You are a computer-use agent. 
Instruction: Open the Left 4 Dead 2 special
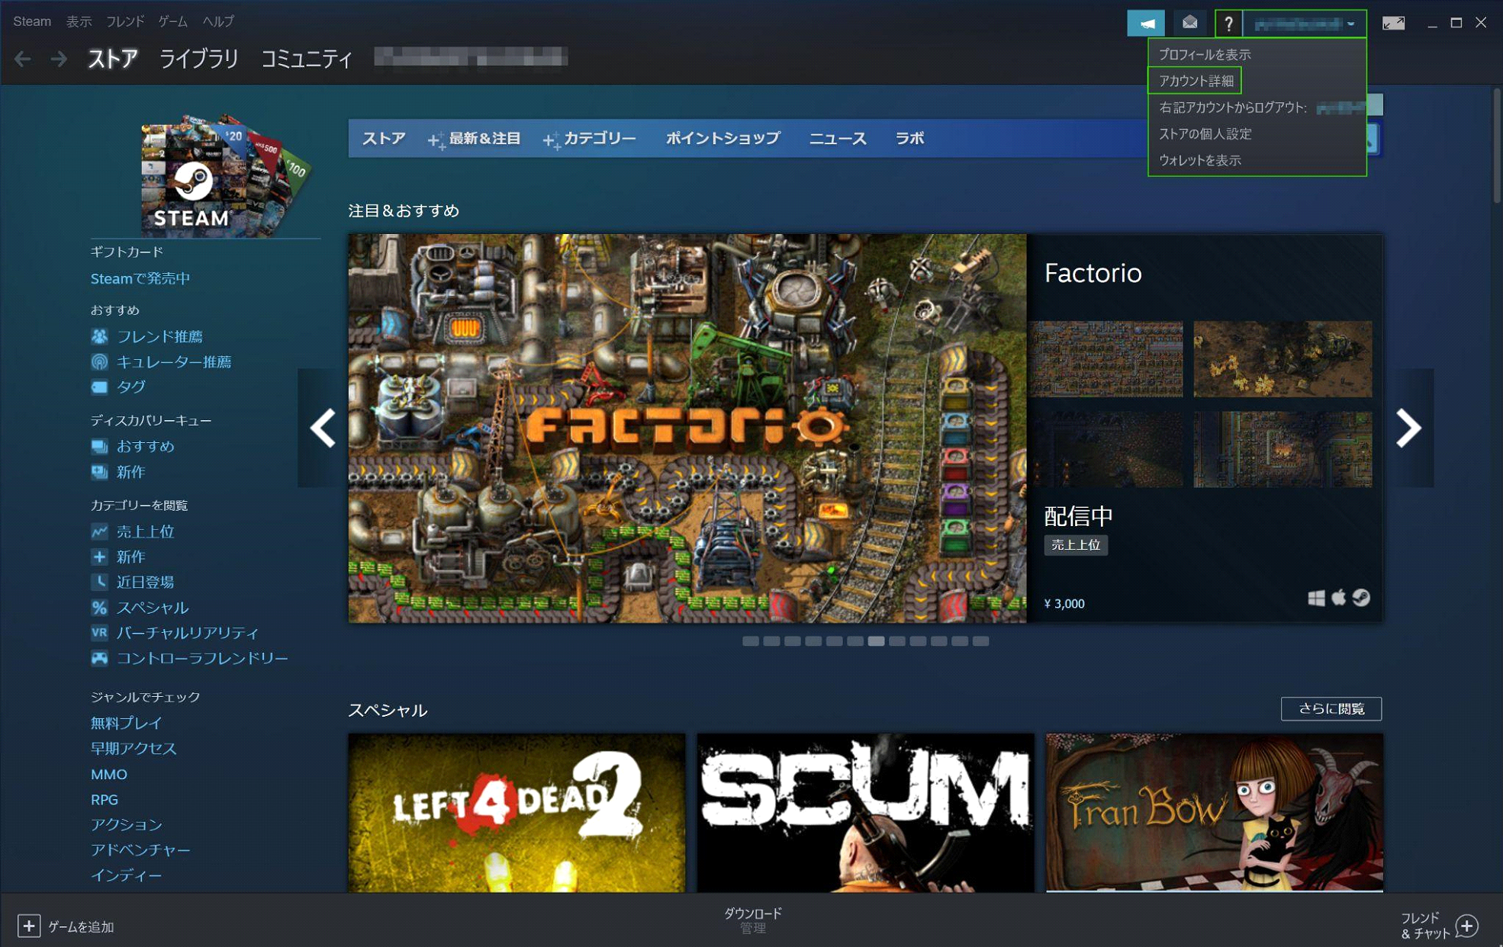[x=517, y=813]
